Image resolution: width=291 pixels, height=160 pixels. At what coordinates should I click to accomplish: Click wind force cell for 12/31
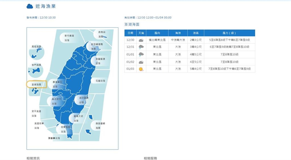tap(229, 47)
